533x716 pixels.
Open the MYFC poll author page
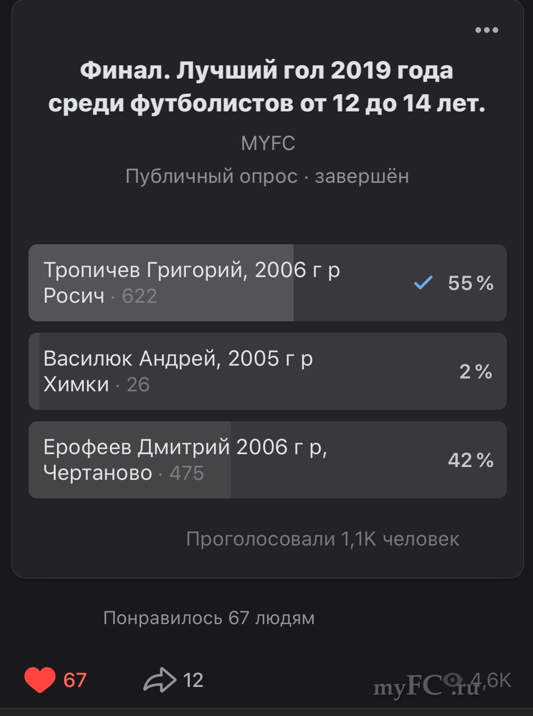pos(268,143)
